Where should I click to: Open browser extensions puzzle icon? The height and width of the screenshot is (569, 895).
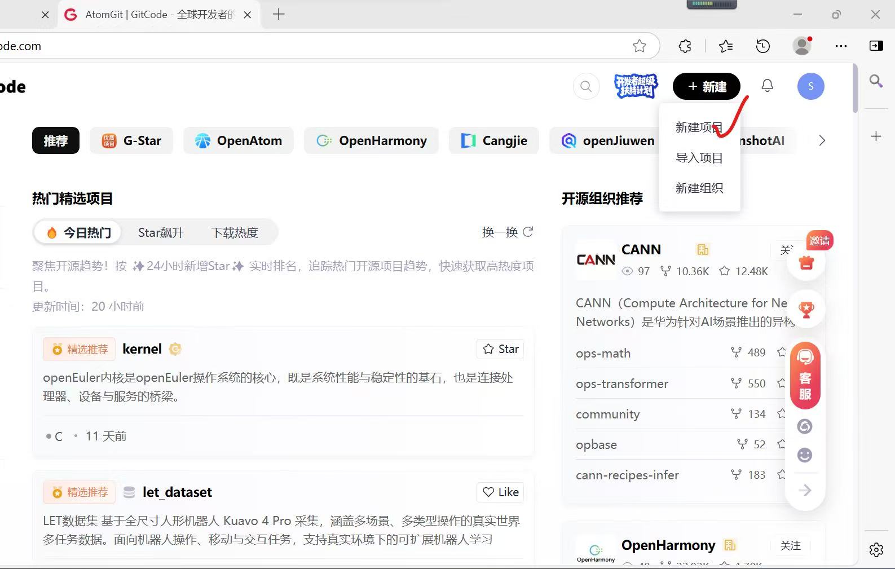(x=685, y=46)
